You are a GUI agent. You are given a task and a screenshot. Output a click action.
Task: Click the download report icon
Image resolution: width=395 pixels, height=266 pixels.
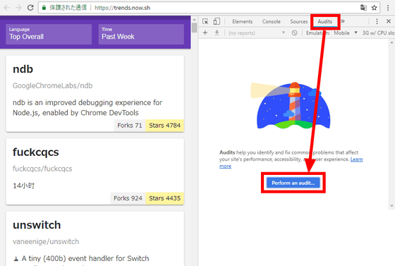pyautogui.click(x=217, y=32)
